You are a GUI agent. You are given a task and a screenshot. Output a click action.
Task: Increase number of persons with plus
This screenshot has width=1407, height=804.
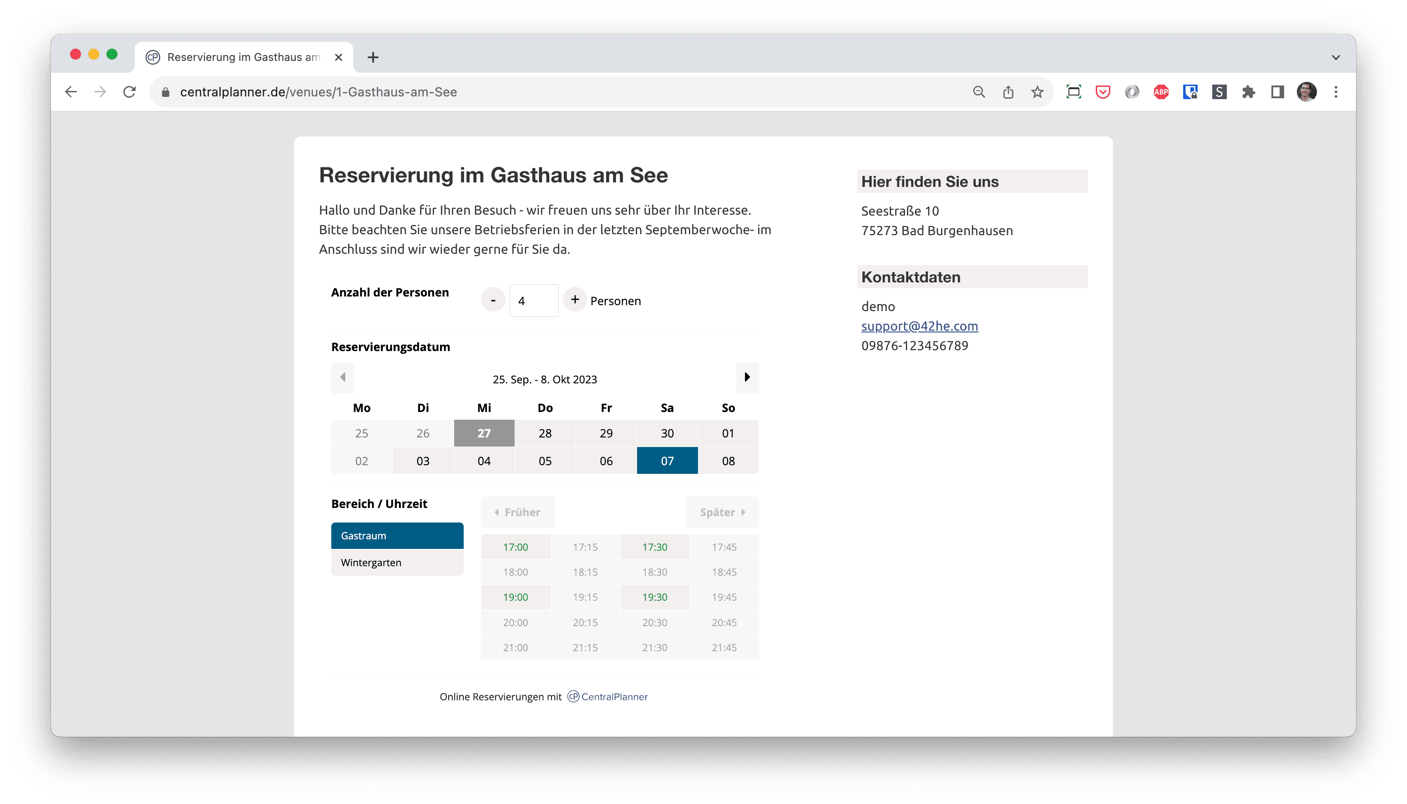click(575, 300)
